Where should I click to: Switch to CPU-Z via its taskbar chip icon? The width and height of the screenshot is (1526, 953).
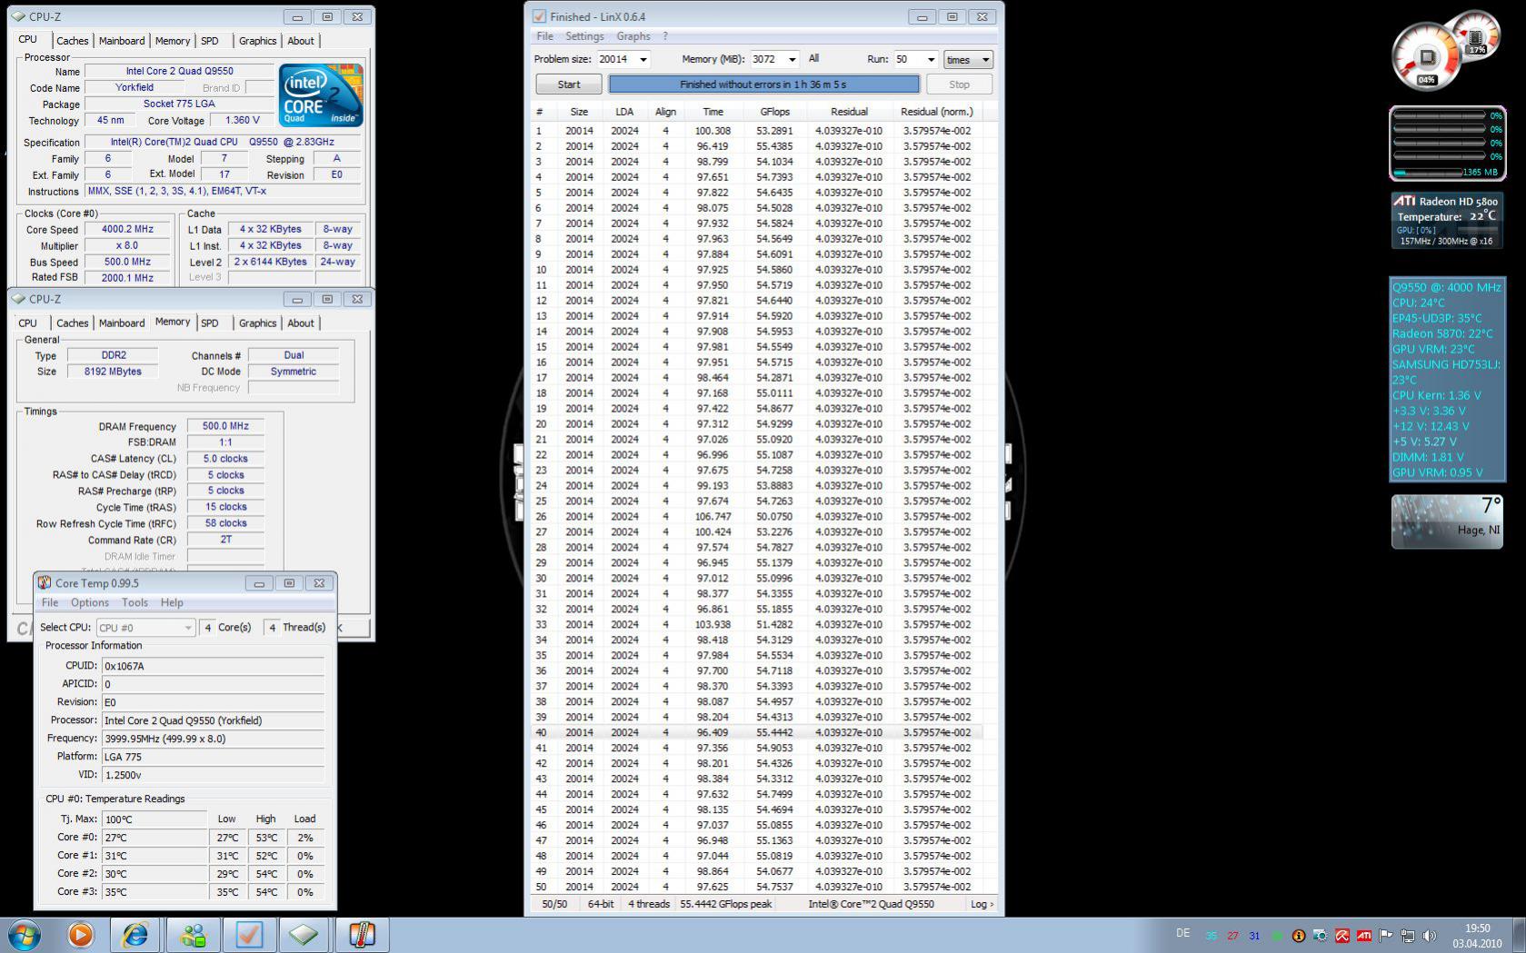pos(304,935)
